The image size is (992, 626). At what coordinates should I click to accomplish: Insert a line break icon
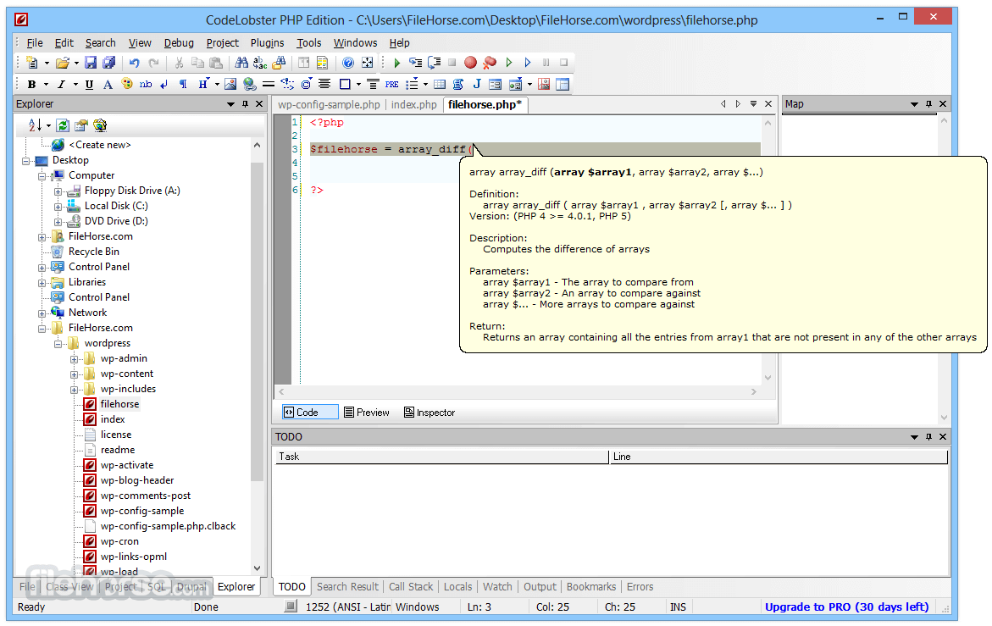[x=163, y=84]
